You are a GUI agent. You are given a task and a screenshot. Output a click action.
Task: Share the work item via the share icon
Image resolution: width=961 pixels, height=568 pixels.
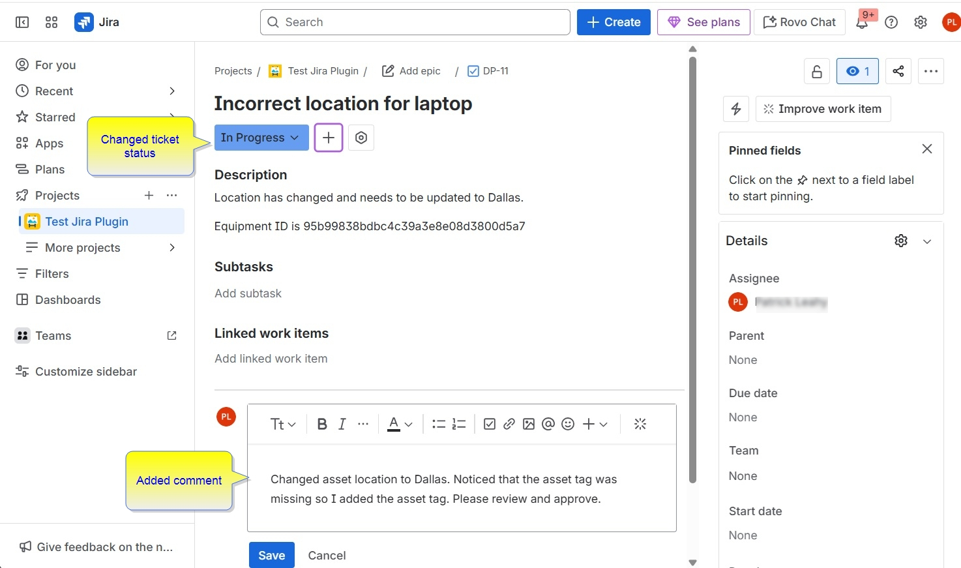898,71
